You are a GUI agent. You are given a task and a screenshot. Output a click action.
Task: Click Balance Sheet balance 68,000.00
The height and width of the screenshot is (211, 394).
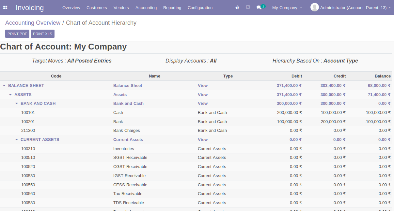click(379, 86)
